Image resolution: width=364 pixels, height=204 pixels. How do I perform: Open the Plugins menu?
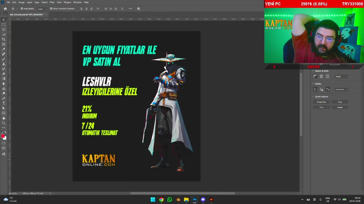point(67,2)
